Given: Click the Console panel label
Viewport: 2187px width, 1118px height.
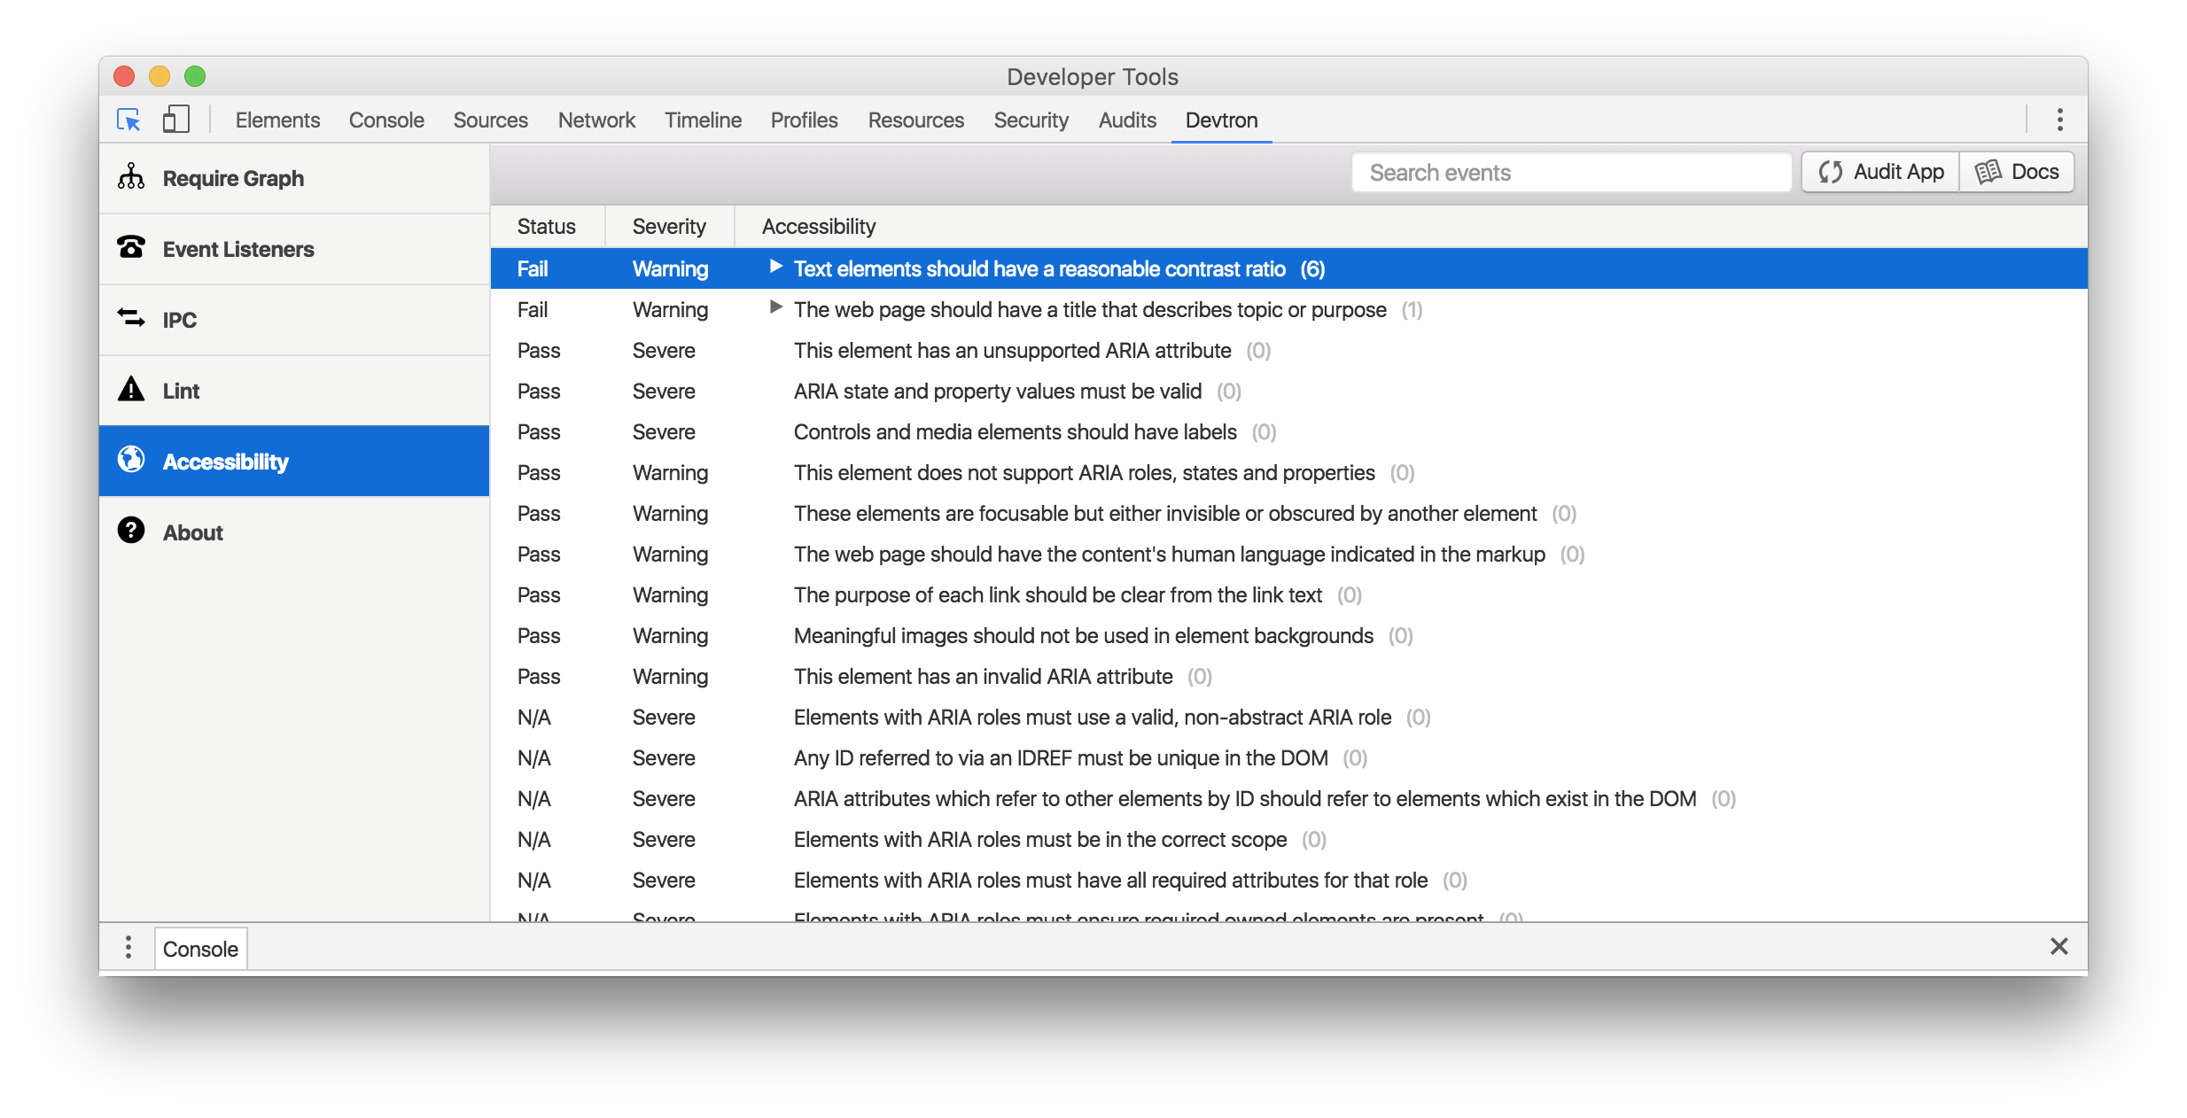Looking at the screenshot, I should point(199,947).
